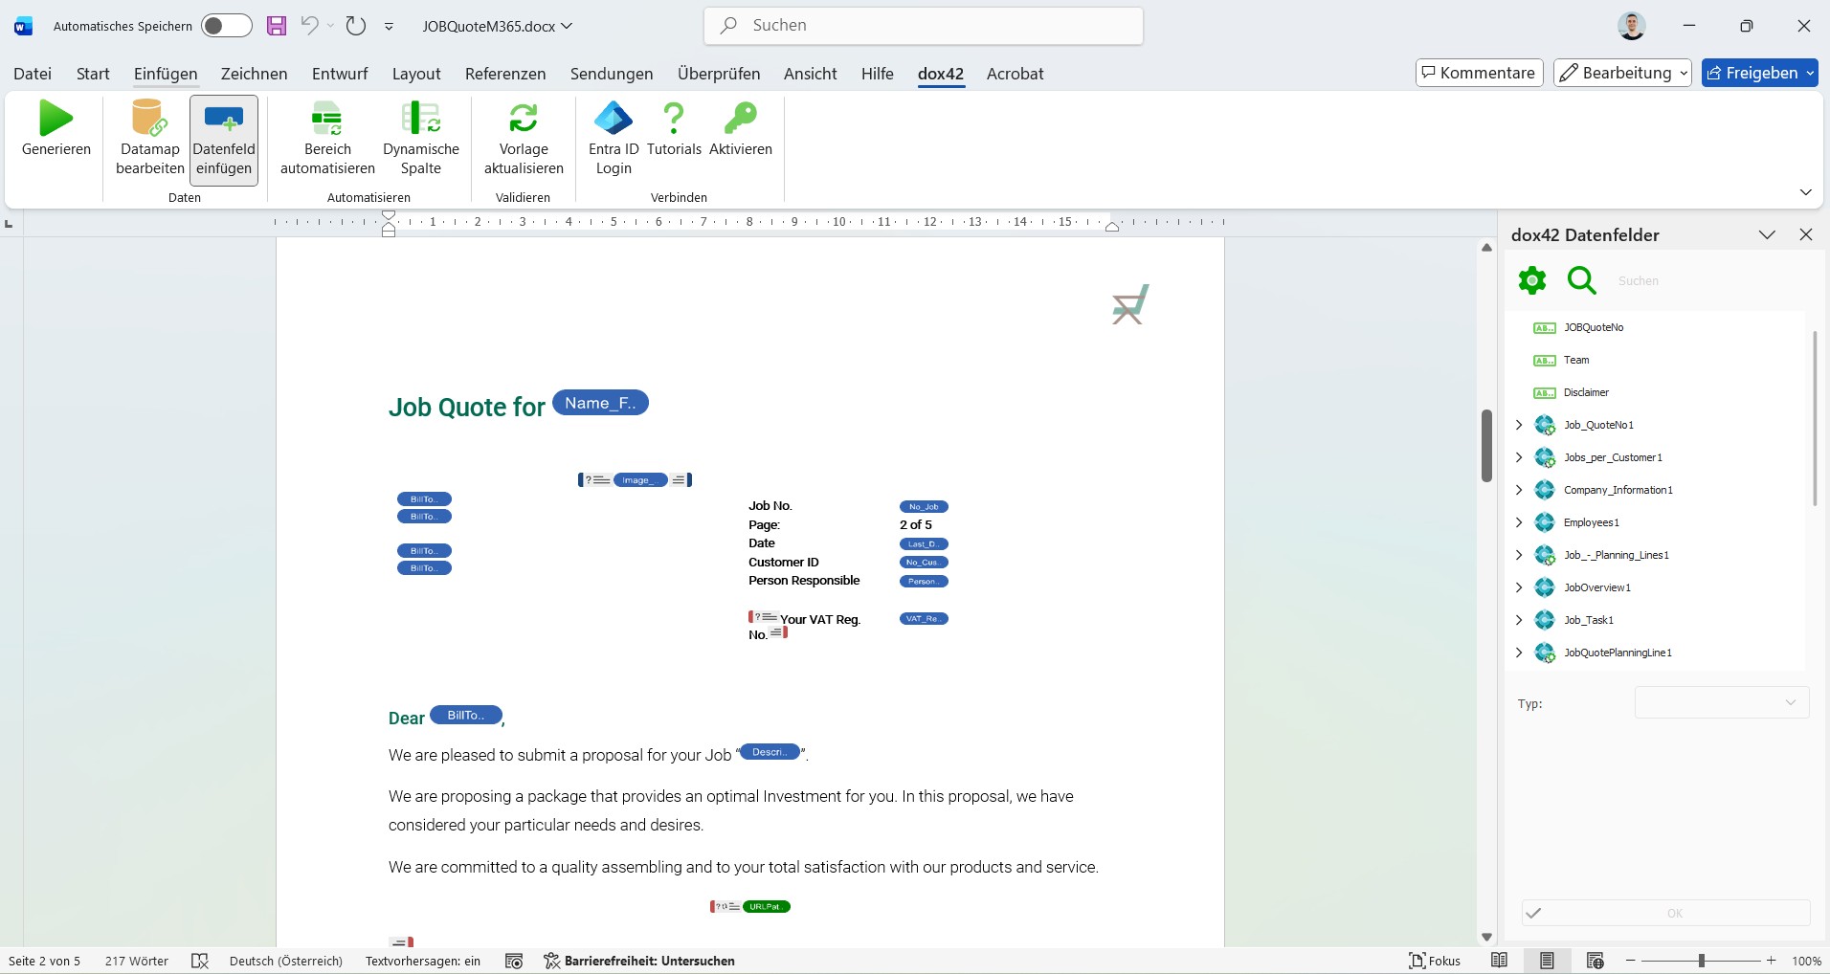The width and height of the screenshot is (1830, 974).
Task: Toggle Automatisches Speichern off
Action: [x=226, y=26]
